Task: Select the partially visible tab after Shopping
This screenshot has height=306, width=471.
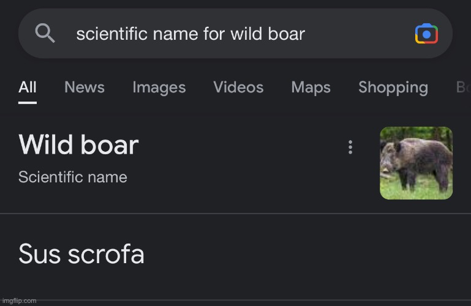Action: (462, 88)
